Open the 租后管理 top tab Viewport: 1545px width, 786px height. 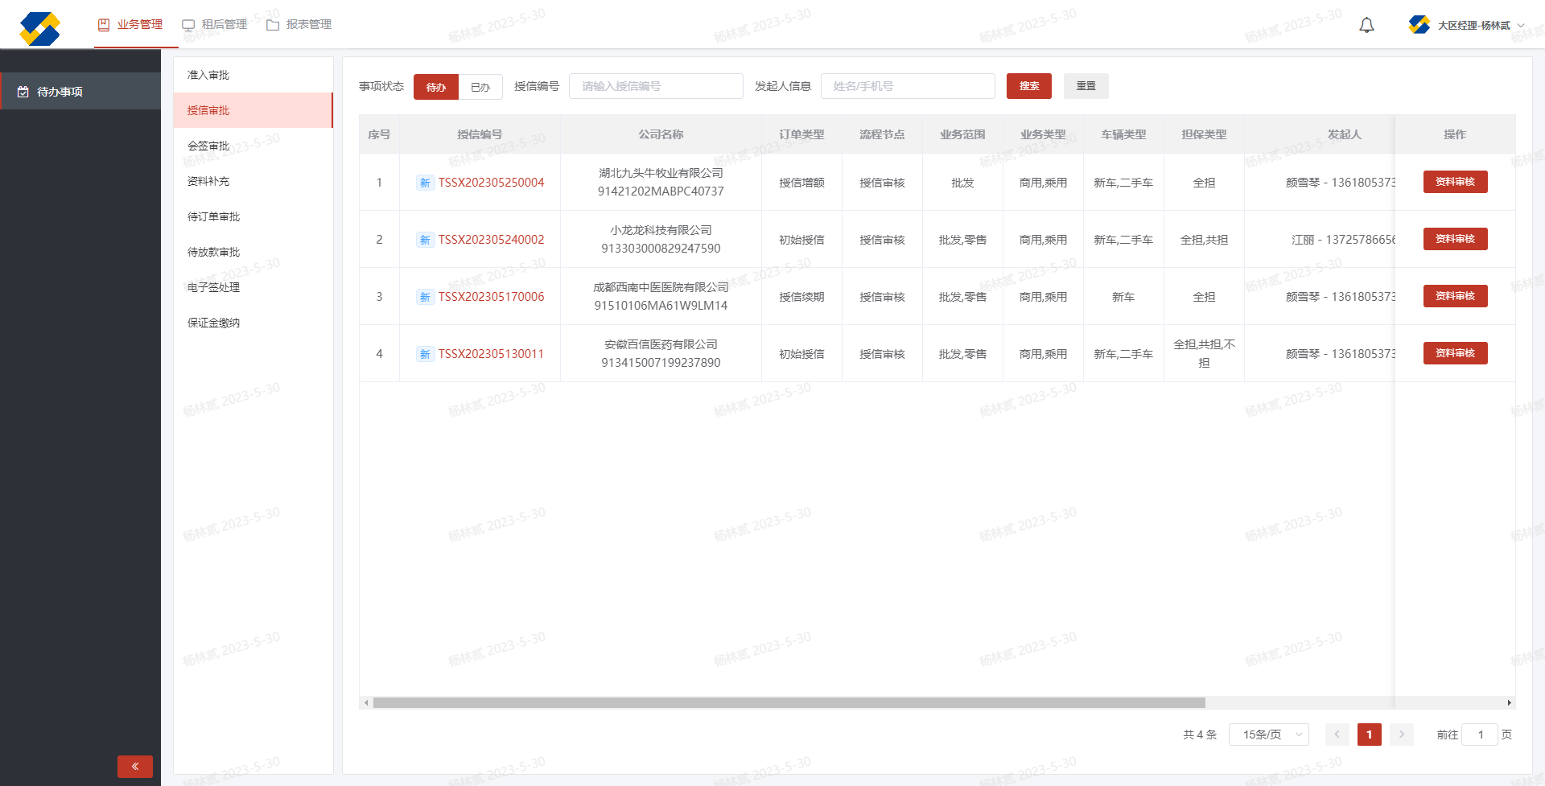[x=215, y=25]
